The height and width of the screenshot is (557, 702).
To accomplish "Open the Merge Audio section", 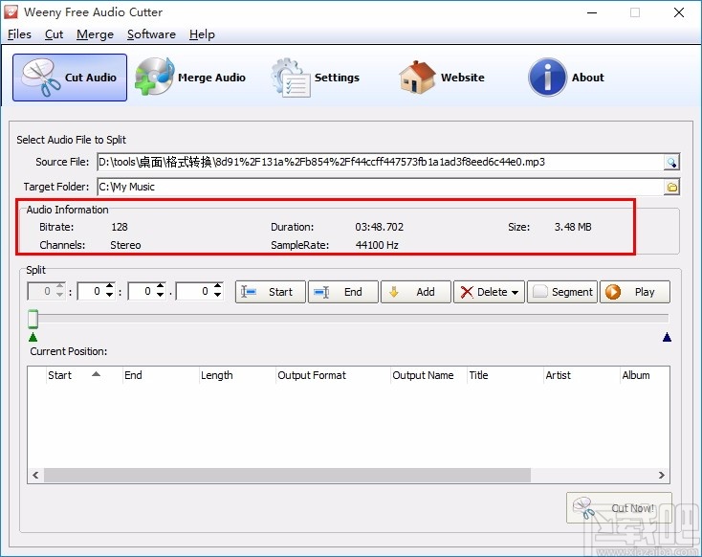I will 190,78.
